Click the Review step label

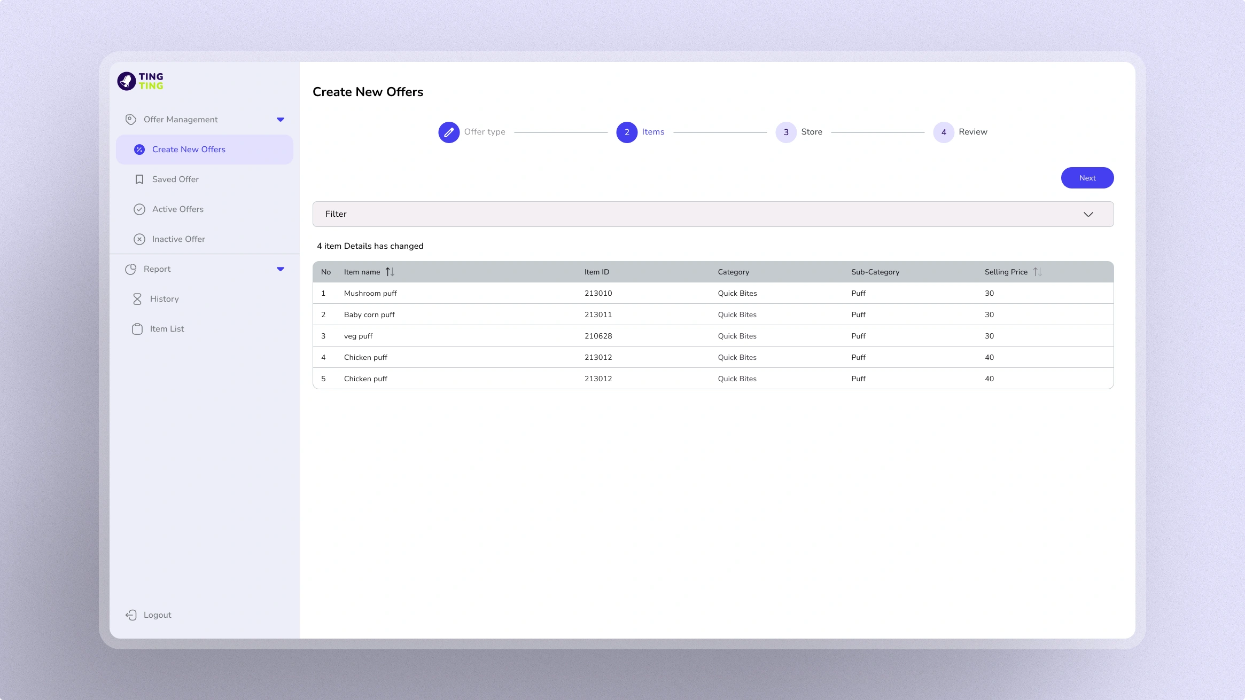click(973, 132)
